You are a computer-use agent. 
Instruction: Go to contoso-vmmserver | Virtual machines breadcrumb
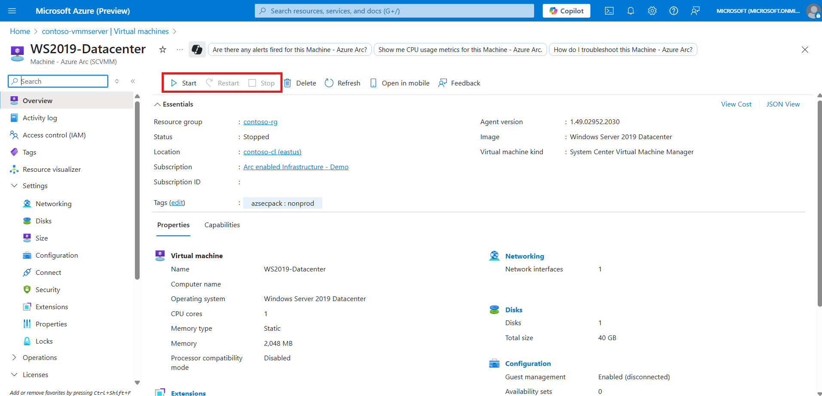(x=105, y=31)
